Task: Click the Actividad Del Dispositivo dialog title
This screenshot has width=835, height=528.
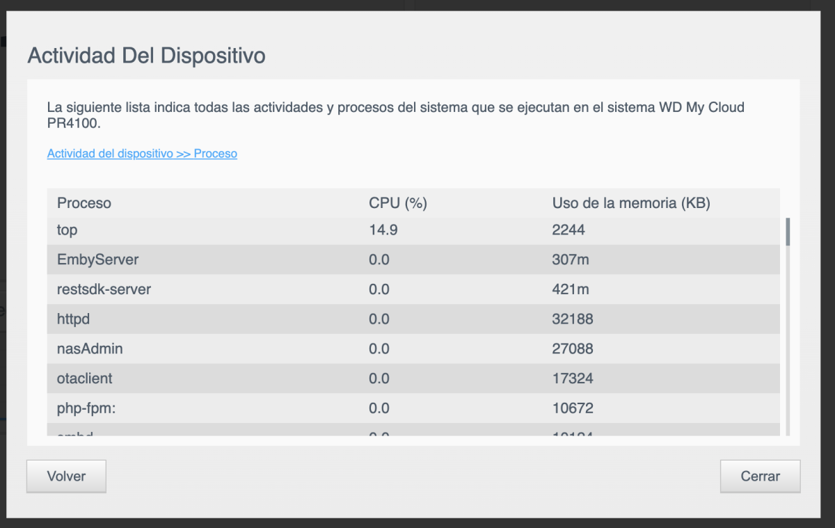Action: pyautogui.click(x=146, y=56)
